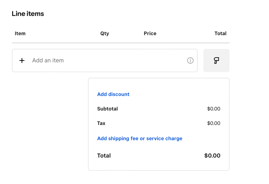Click blank area left of the summary box
Viewport: 269px width, 184px height.
48,124
